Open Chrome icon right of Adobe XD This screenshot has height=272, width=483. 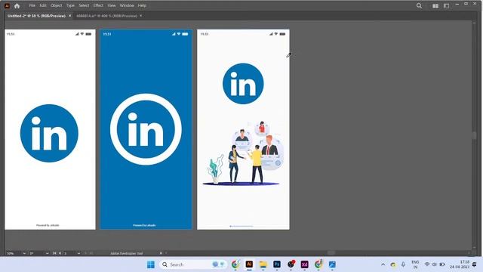pyautogui.click(x=318, y=264)
